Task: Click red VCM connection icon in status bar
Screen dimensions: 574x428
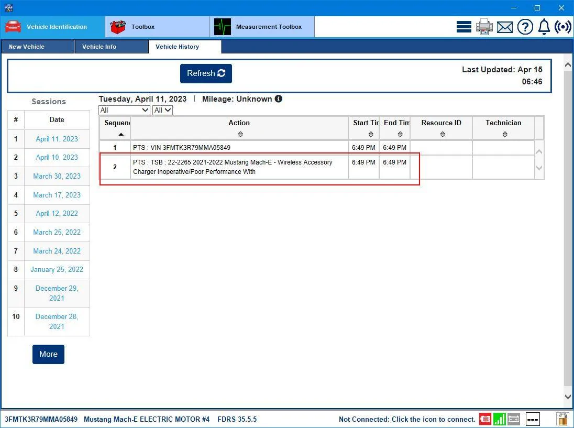Action: (x=485, y=419)
